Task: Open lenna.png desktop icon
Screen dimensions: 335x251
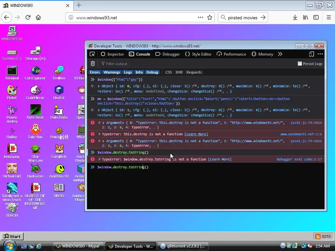Action: 12,151
